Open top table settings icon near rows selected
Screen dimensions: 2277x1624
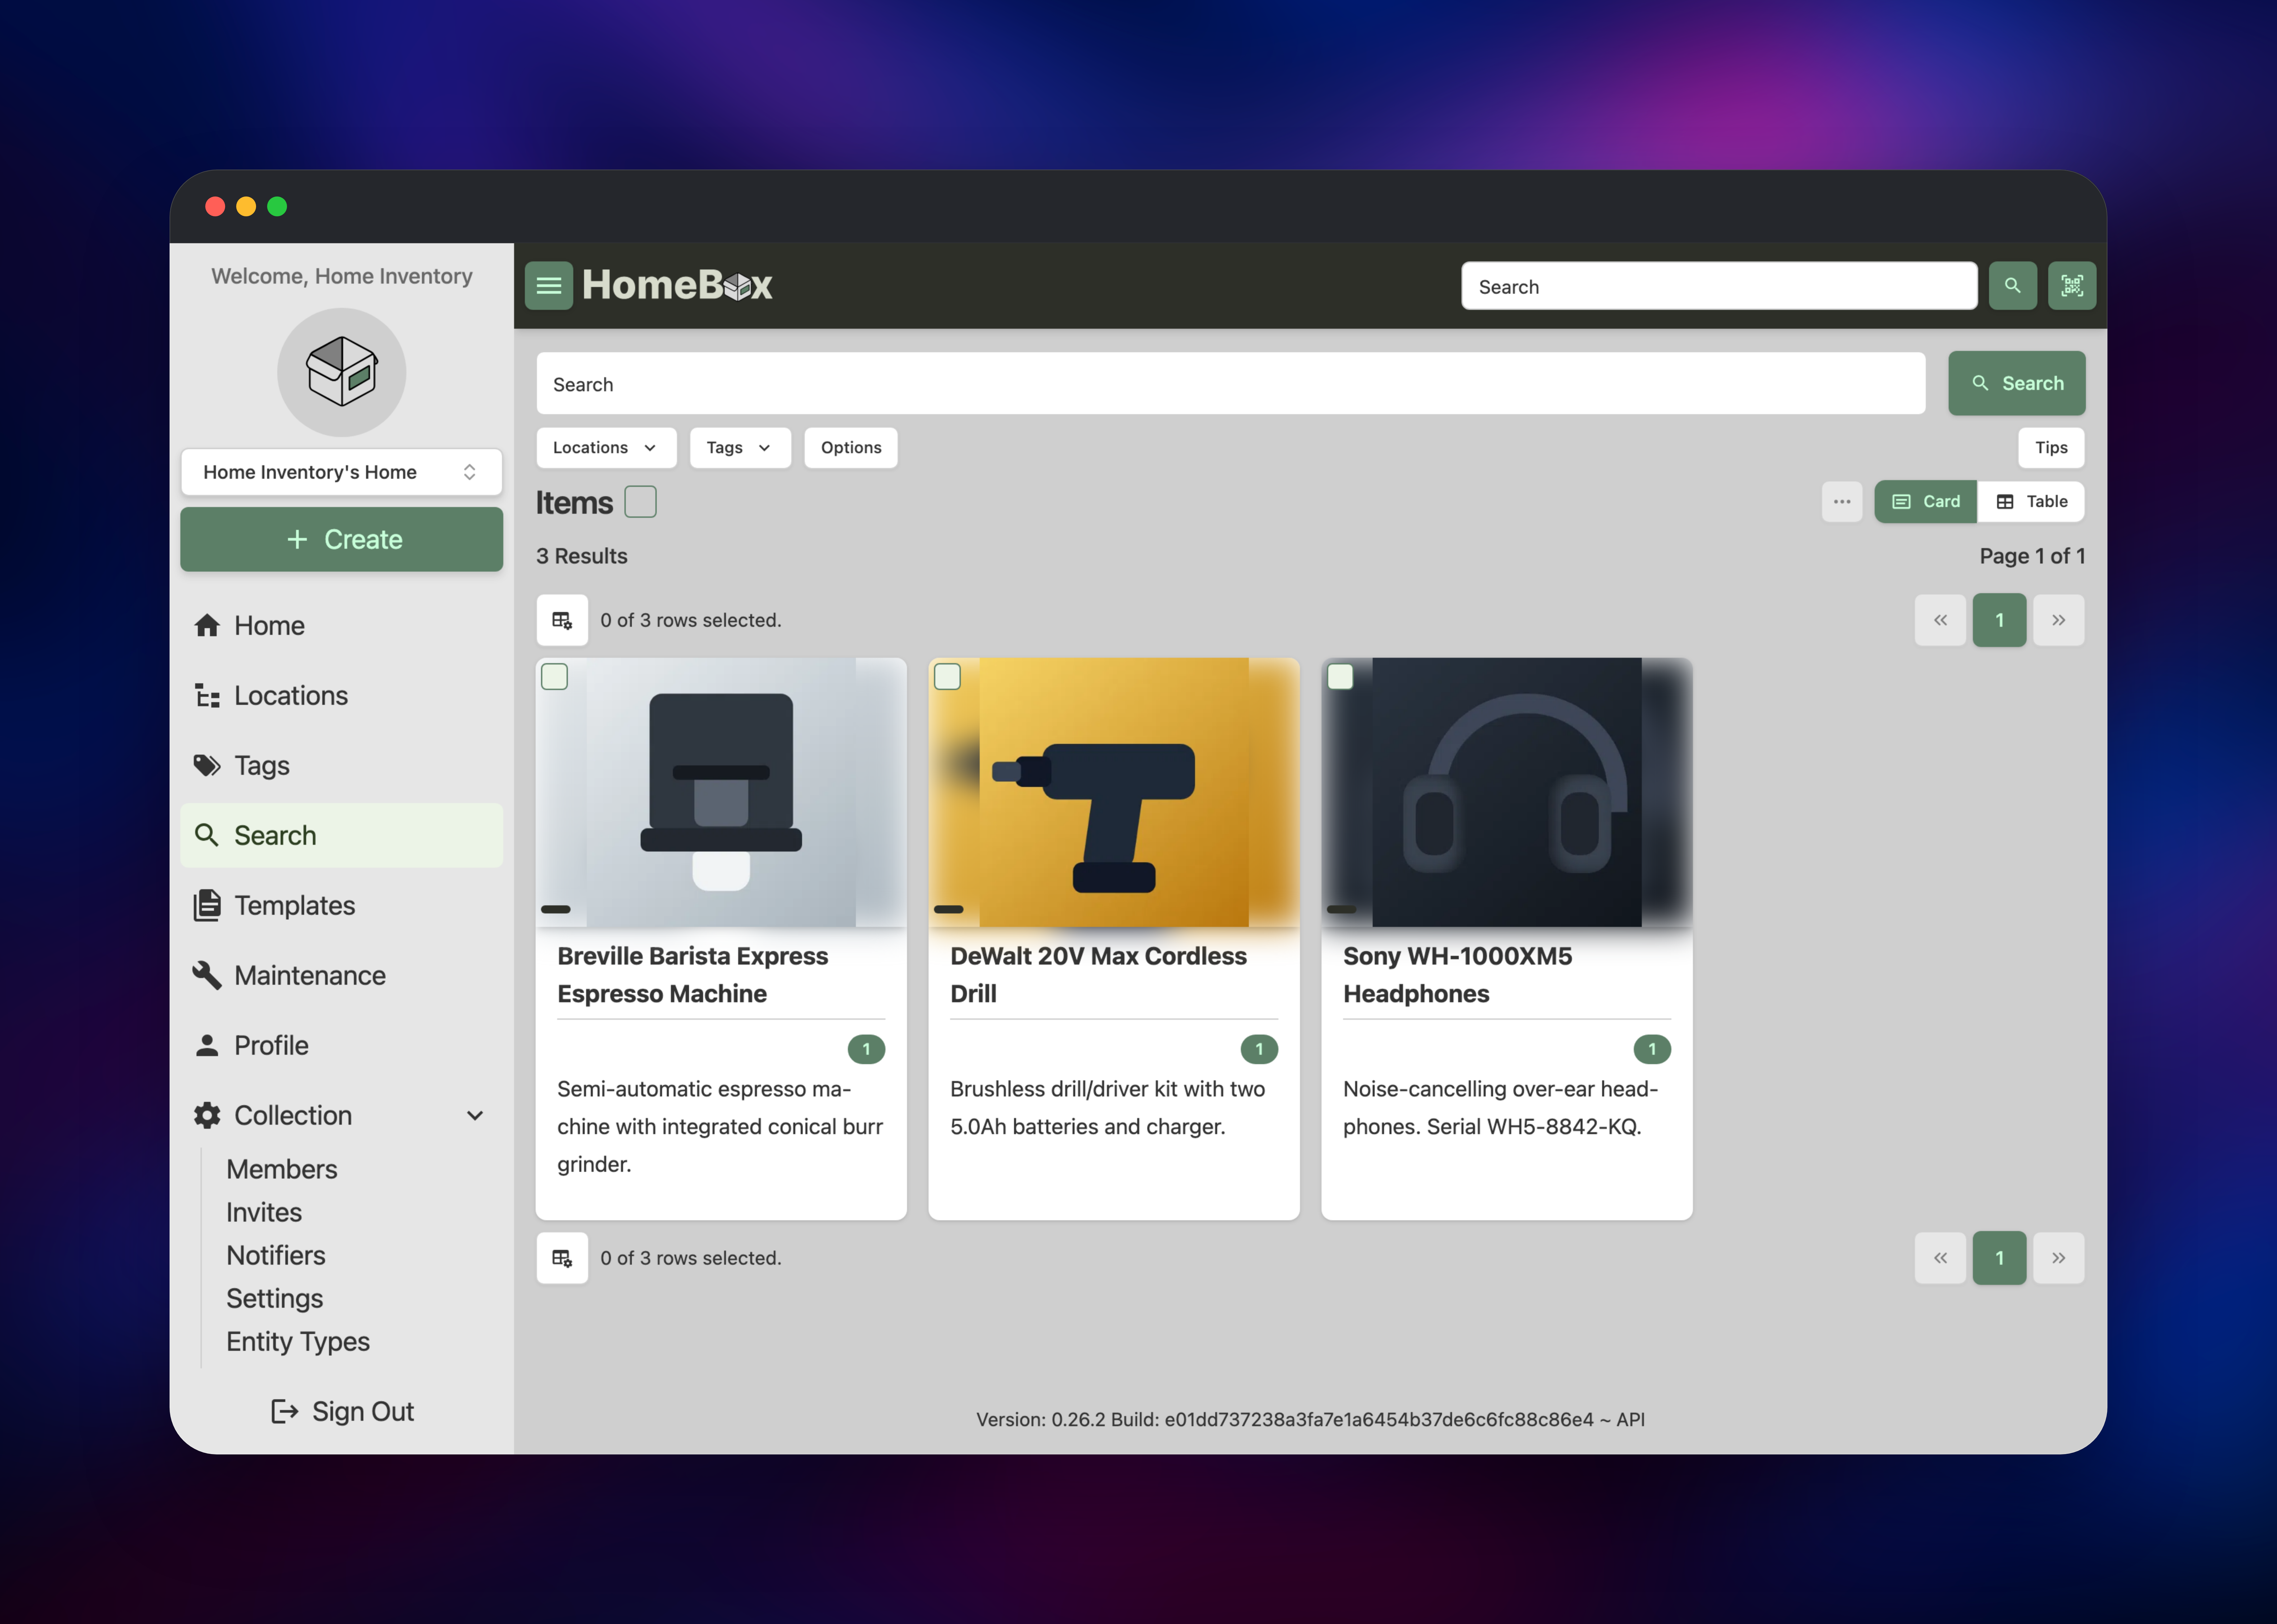pyautogui.click(x=562, y=620)
